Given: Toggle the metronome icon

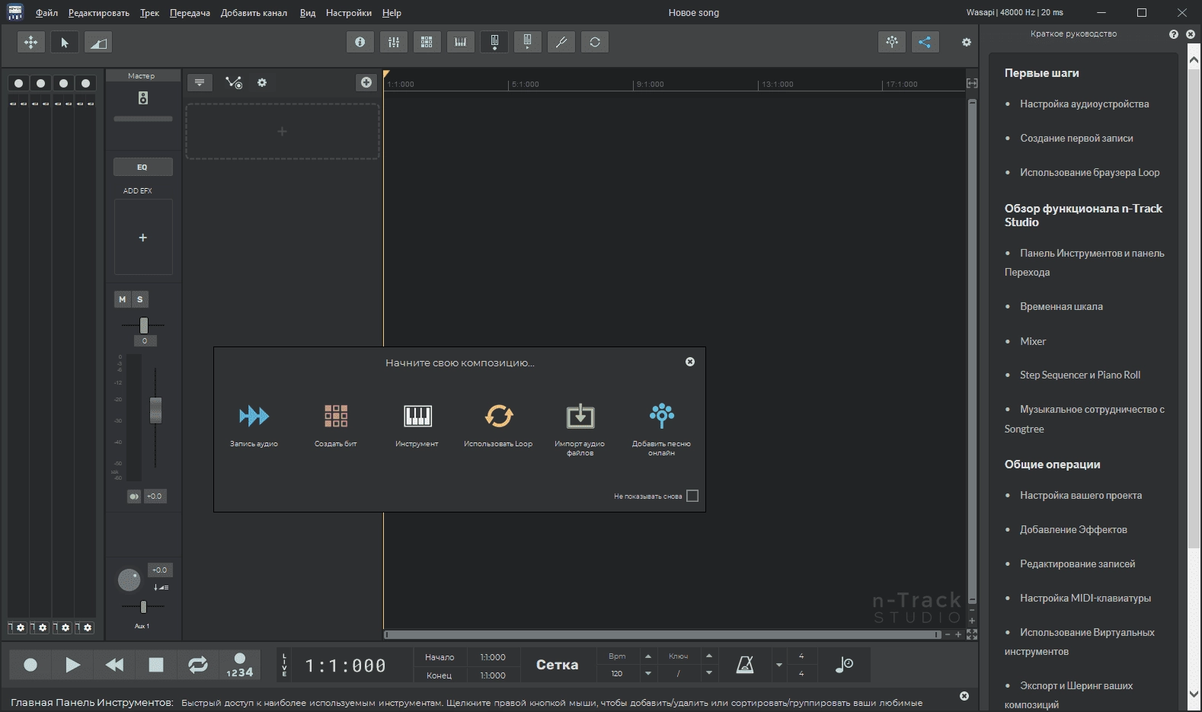Looking at the screenshot, I should click(x=745, y=665).
